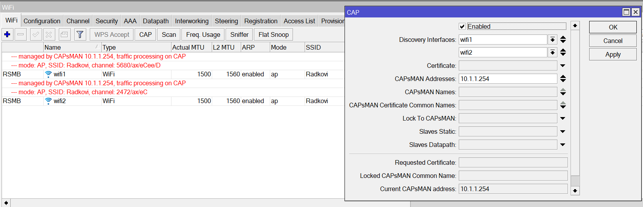Click the checkmark Enable icon
643x207 pixels.
pos(36,34)
